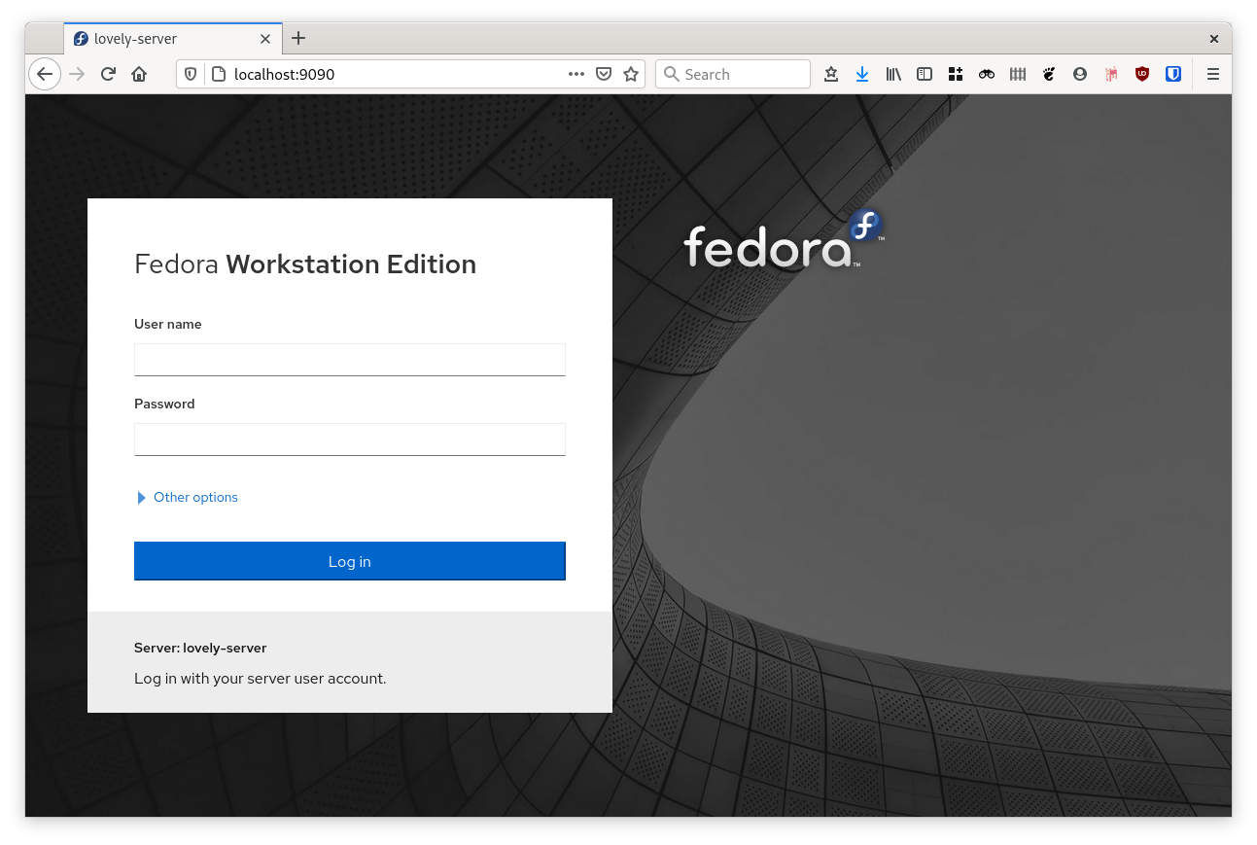Click the forward navigation arrow
The image size is (1257, 845).
click(x=77, y=74)
